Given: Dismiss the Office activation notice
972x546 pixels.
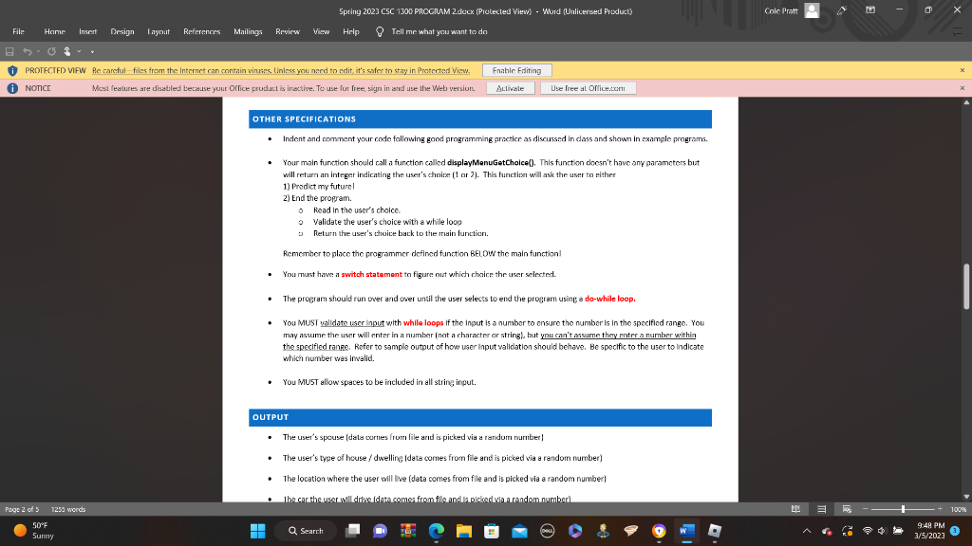Looking at the screenshot, I should [x=962, y=87].
